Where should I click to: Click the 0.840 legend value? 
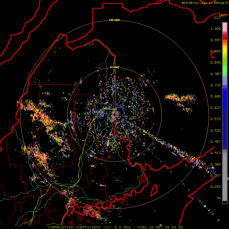coord(216,63)
